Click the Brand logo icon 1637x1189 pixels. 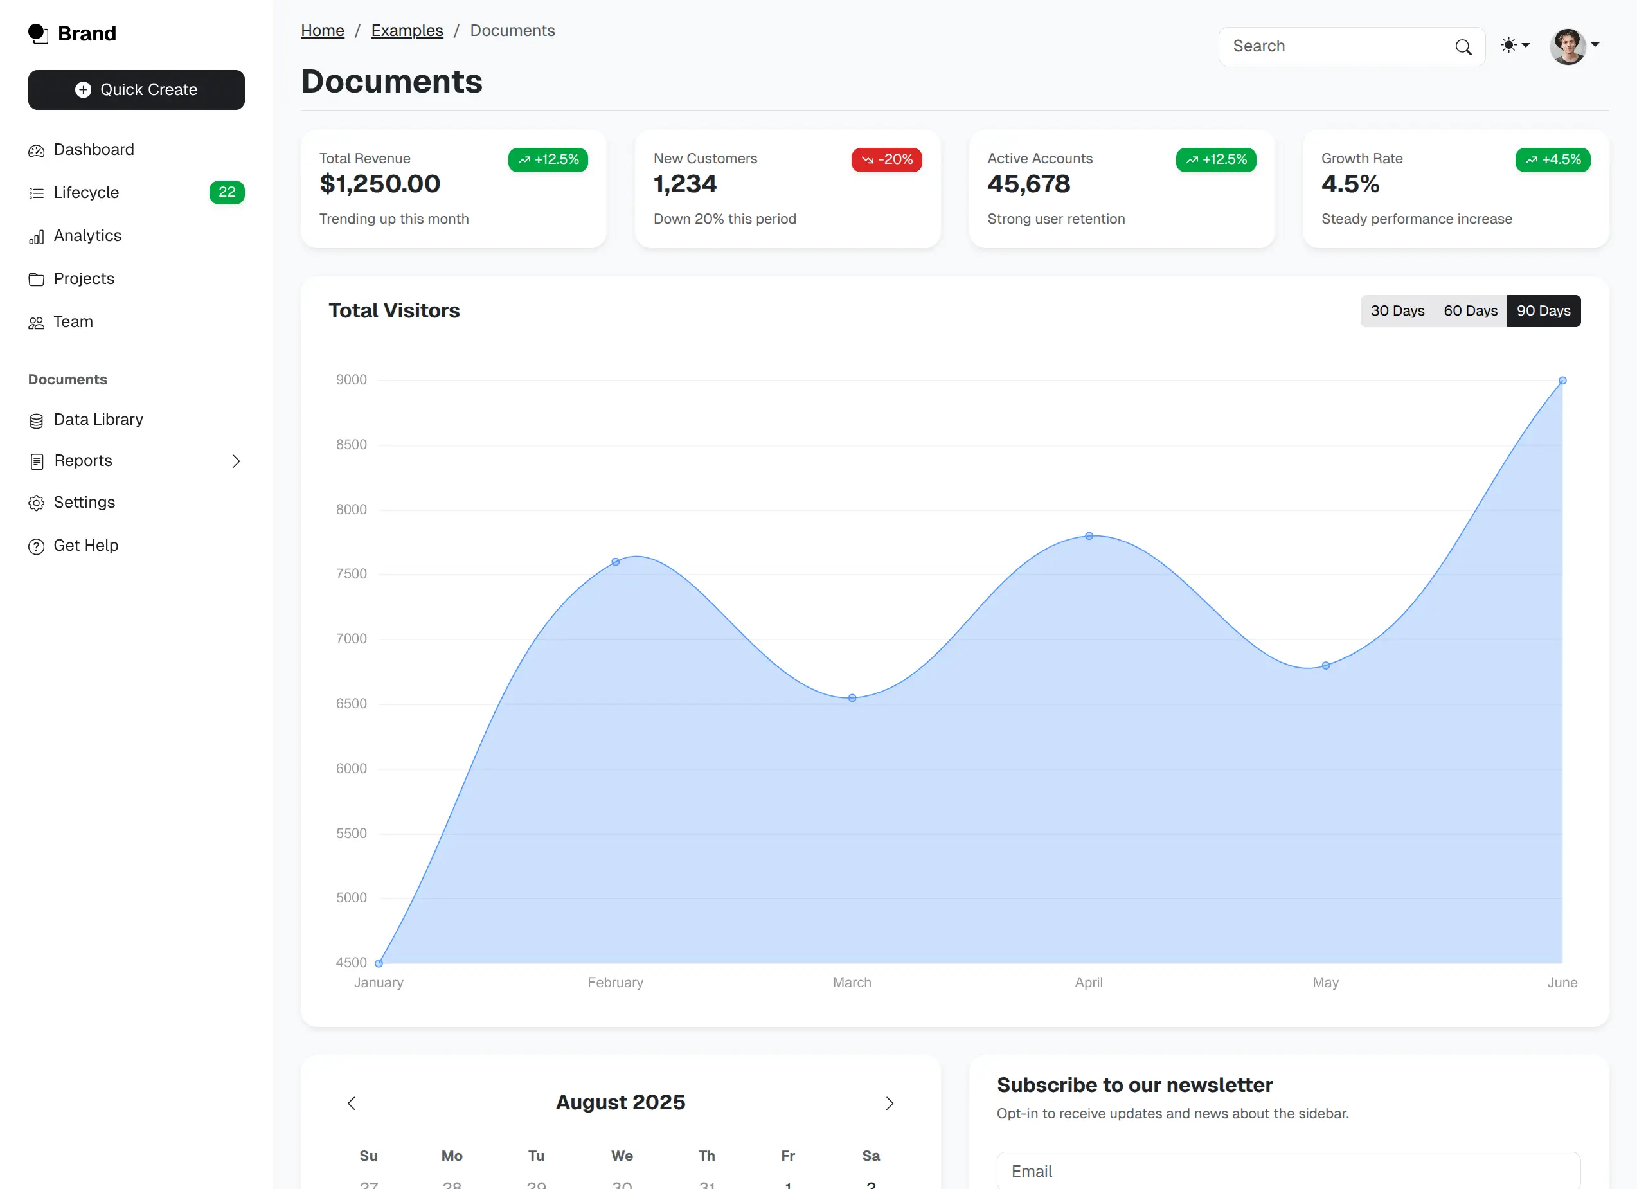click(x=37, y=33)
